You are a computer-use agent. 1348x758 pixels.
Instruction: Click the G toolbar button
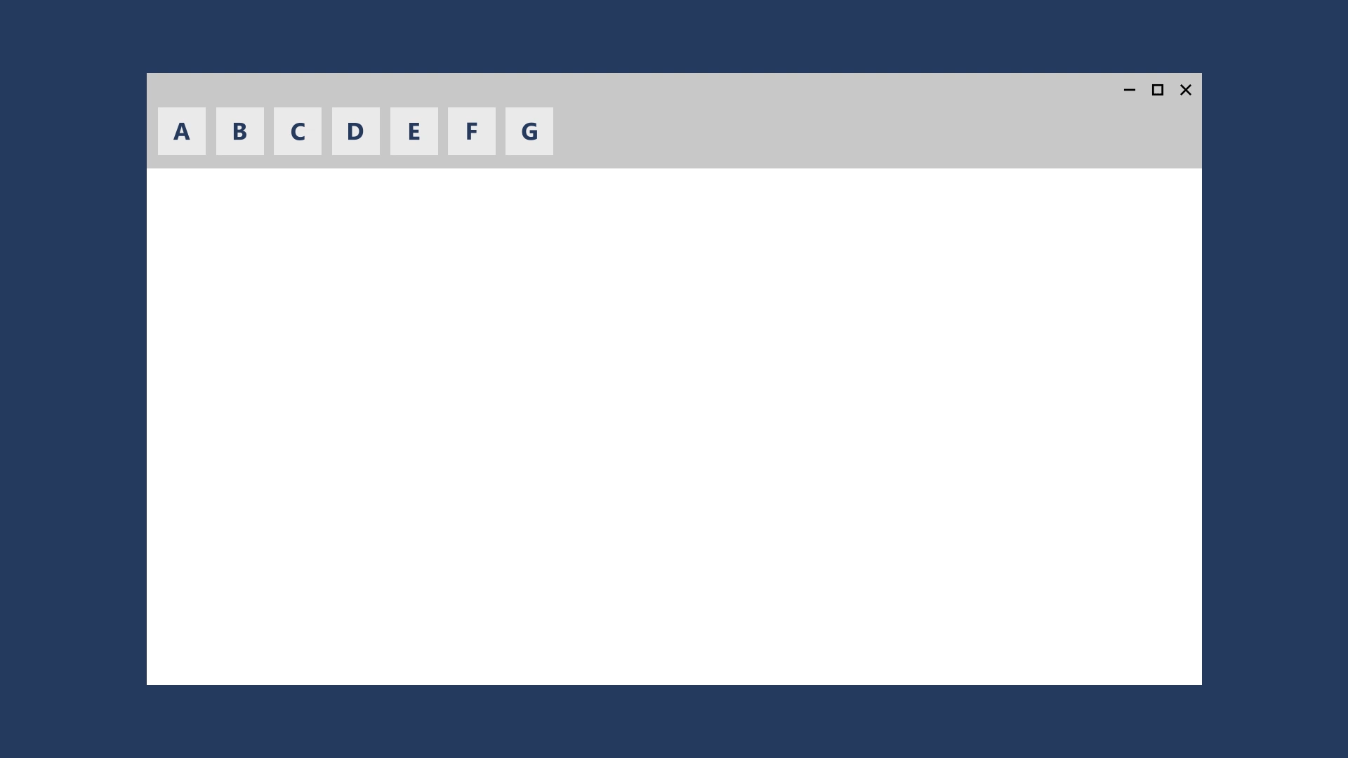[529, 131]
